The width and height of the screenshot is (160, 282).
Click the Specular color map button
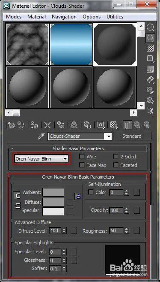[70, 212]
